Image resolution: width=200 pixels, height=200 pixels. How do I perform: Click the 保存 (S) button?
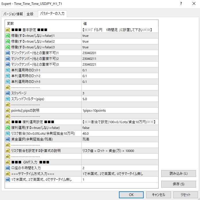click(x=178, y=184)
